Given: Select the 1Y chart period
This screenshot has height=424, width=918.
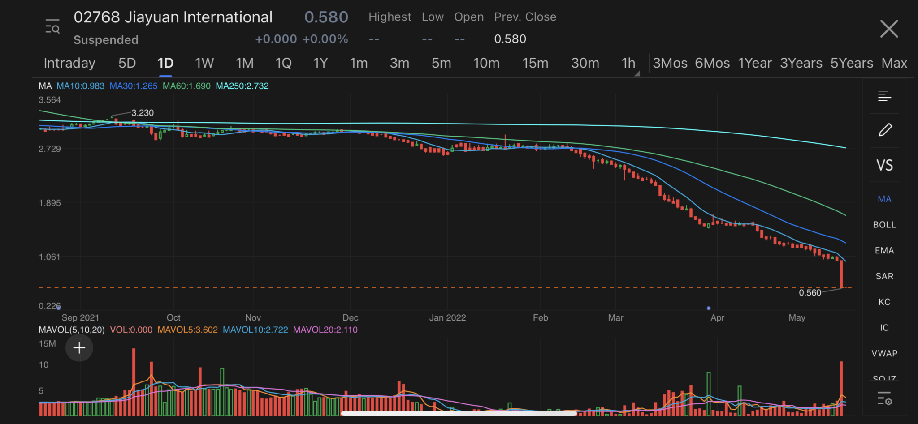Looking at the screenshot, I should (320, 63).
